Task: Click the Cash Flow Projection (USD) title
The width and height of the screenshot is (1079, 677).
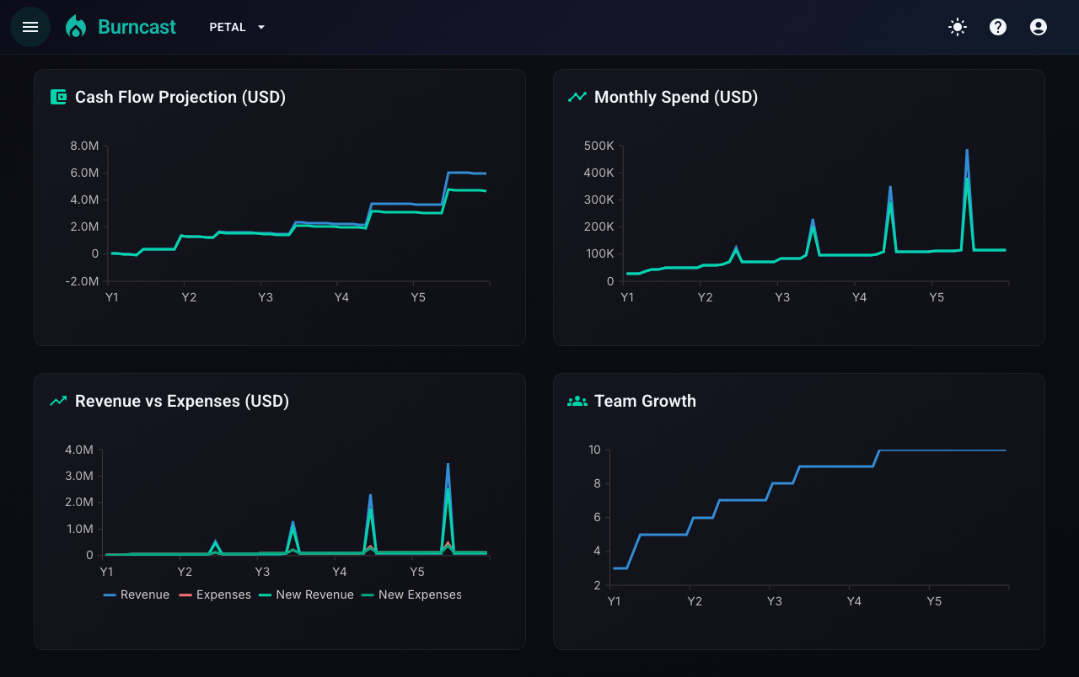Action: (x=180, y=97)
